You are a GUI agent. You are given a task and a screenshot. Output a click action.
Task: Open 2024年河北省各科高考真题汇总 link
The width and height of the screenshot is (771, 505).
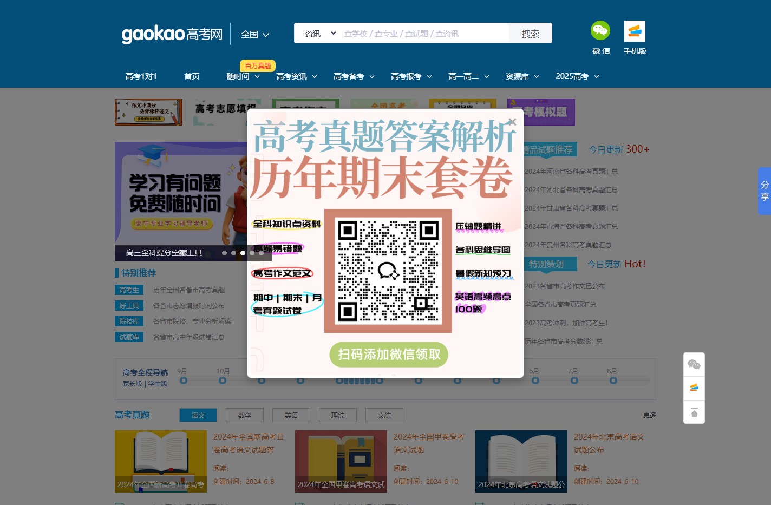click(571, 190)
